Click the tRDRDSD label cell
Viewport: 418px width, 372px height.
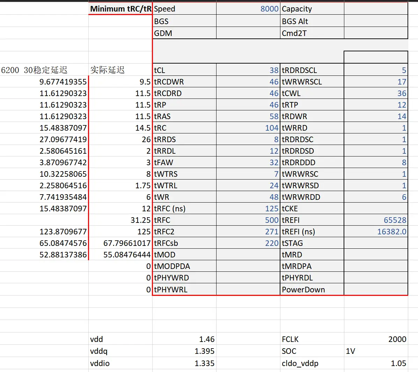[312, 151]
